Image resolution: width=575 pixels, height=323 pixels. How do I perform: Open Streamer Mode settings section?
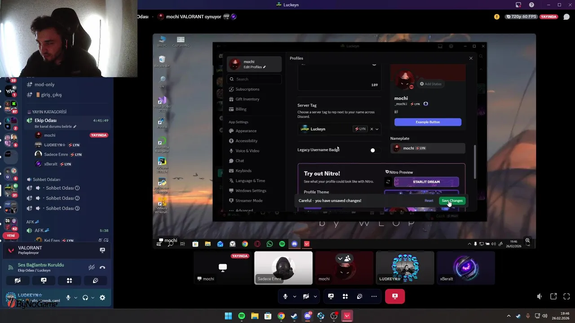(249, 201)
